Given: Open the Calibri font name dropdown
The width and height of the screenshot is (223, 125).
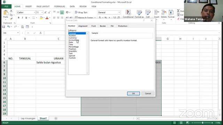Looking at the screenshot, I should (x=34, y=12).
